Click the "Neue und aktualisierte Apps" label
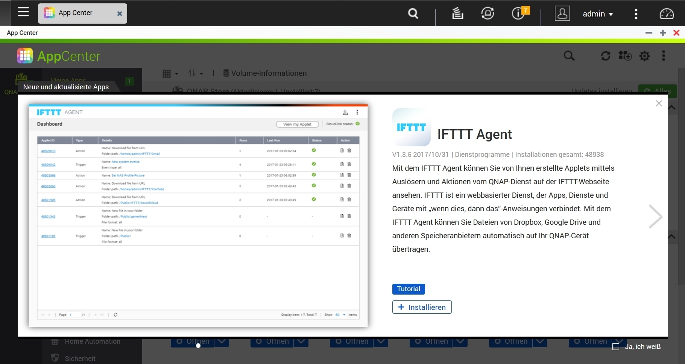Screen dimensions: 685x364 [x=66, y=87]
